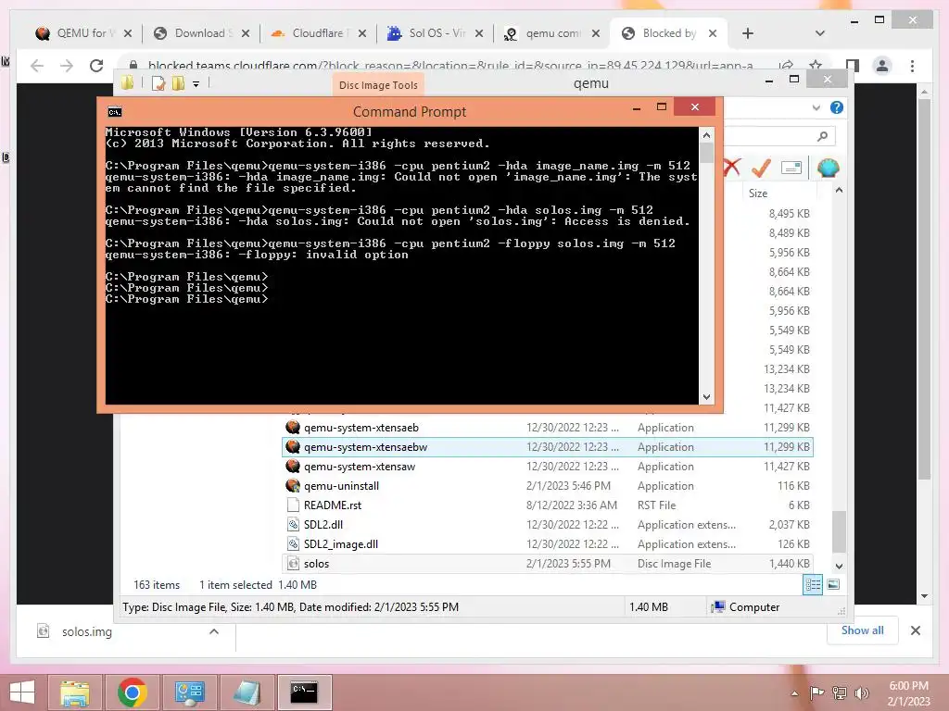The image size is (949, 711).
Task: Select qemu-system-xtensaeb file
Action: tap(547, 428)
